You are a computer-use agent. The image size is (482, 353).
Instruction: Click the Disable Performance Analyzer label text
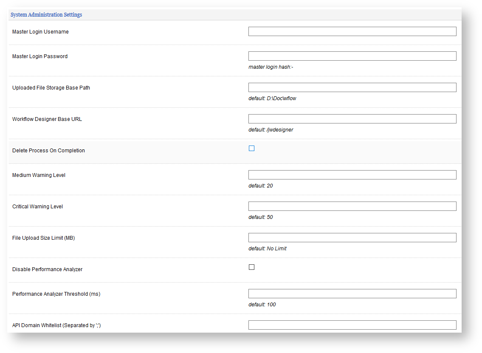[47, 269]
